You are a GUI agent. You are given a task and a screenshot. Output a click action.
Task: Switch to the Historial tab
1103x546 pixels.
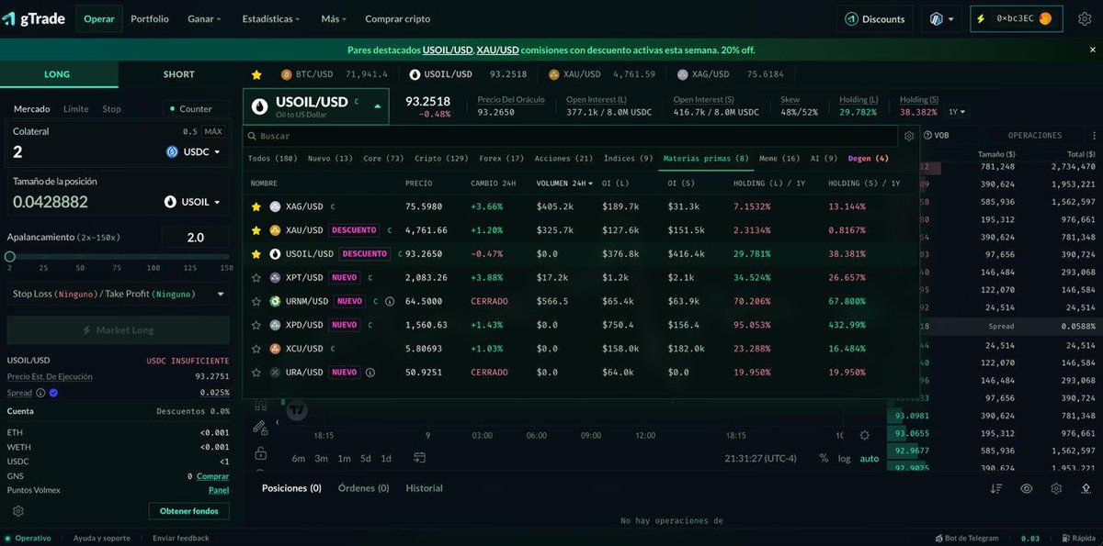pyautogui.click(x=424, y=488)
